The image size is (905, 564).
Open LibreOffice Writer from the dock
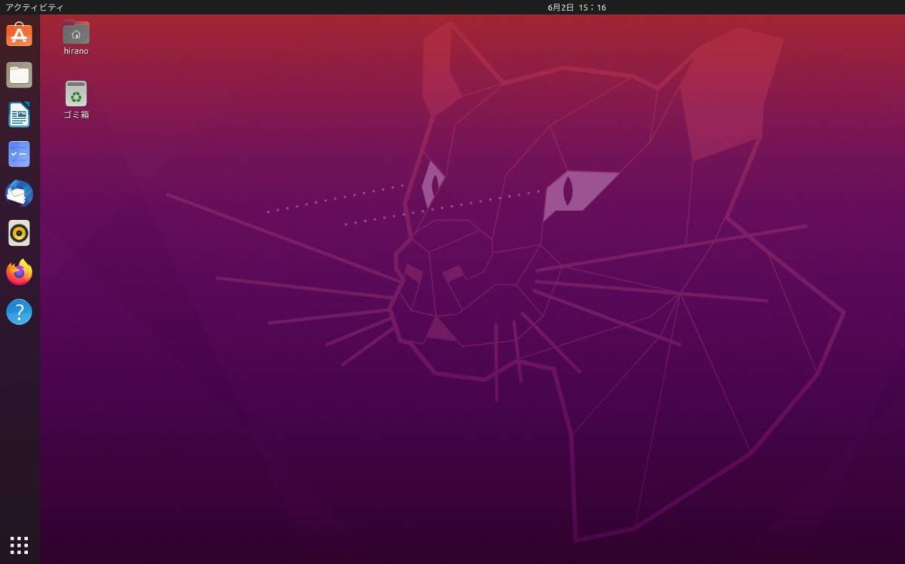coord(19,115)
